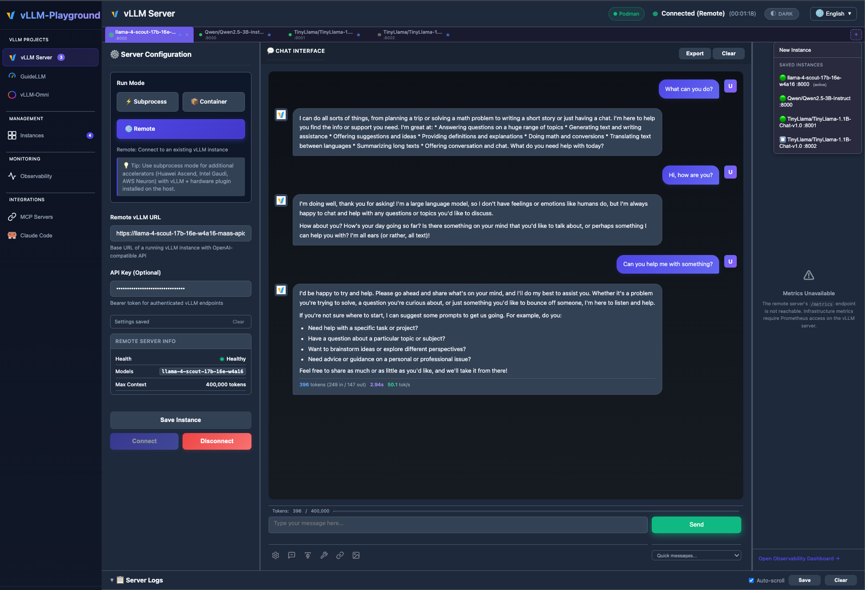Select Container run mode
Screen dimensions: 865x590
point(213,102)
